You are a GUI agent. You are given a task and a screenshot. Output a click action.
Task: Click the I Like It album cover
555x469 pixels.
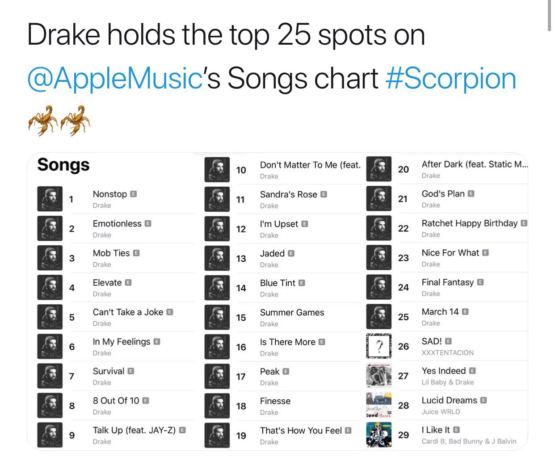point(379,435)
